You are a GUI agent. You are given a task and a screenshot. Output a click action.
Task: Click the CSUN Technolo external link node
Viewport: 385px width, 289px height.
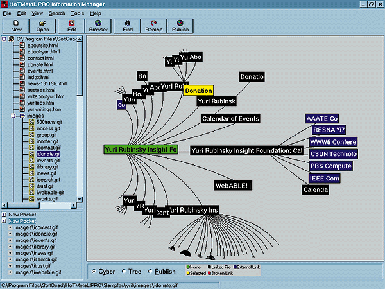click(333, 154)
